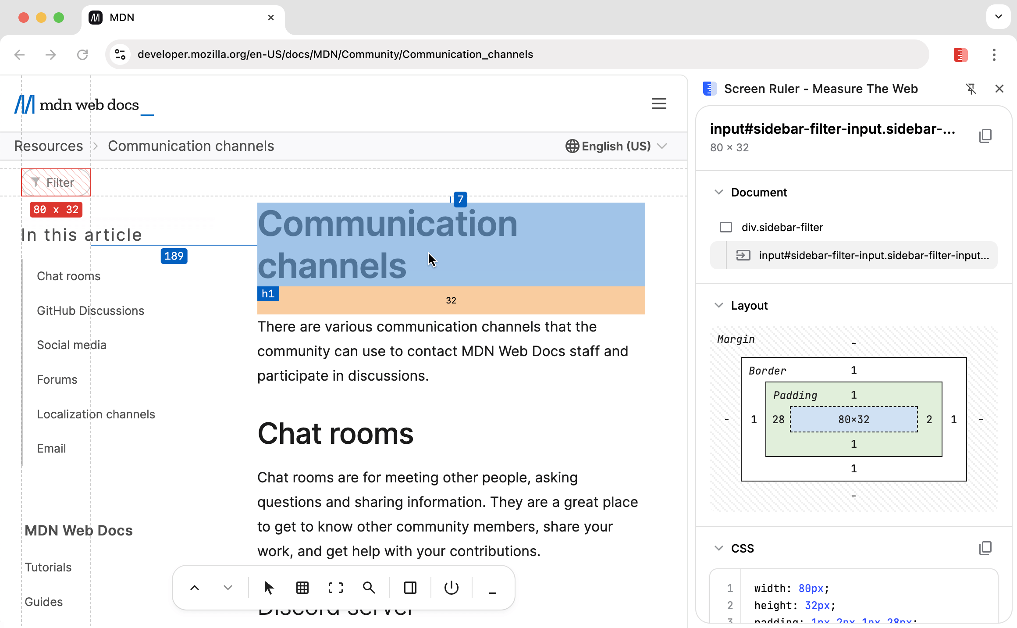Open the tab search dropdown

coord(999,17)
